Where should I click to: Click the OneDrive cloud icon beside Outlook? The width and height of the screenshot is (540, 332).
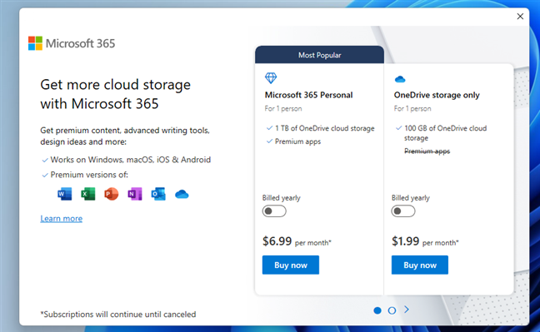click(x=182, y=195)
